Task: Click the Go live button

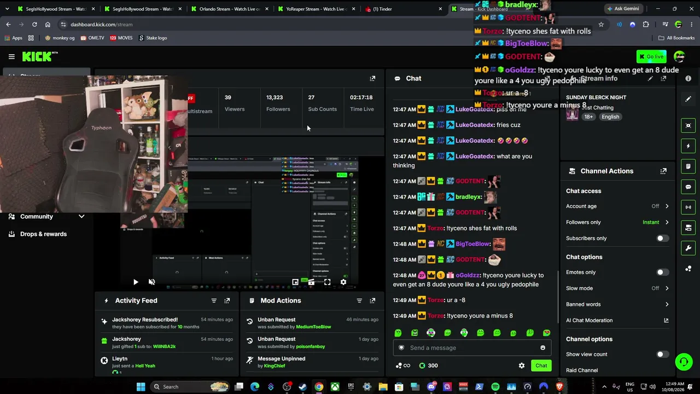Action: point(651,56)
